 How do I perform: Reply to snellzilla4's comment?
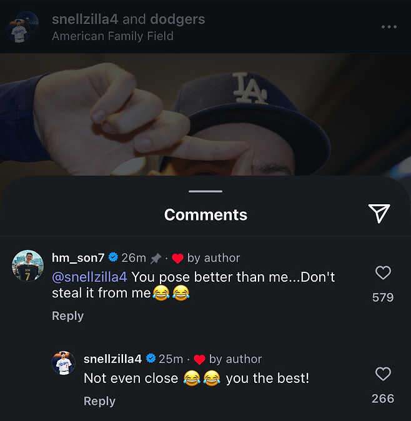99,401
